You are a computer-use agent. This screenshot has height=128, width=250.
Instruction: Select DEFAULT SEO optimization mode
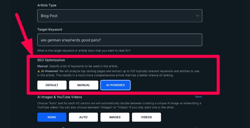[x=52, y=85]
